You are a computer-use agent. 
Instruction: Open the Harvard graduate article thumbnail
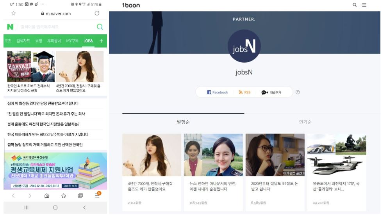tap(31, 67)
